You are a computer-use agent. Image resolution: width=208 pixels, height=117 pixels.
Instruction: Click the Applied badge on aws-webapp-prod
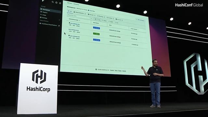coord(96,34)
